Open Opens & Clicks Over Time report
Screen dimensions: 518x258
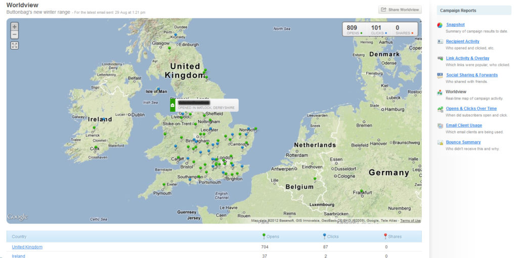[x=471, y=109]
